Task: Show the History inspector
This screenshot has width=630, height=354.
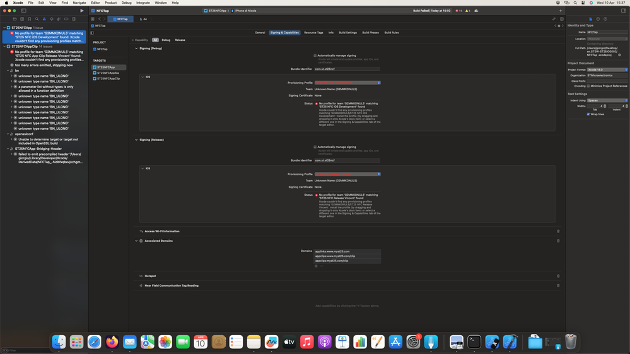Action: click(598, 19)
